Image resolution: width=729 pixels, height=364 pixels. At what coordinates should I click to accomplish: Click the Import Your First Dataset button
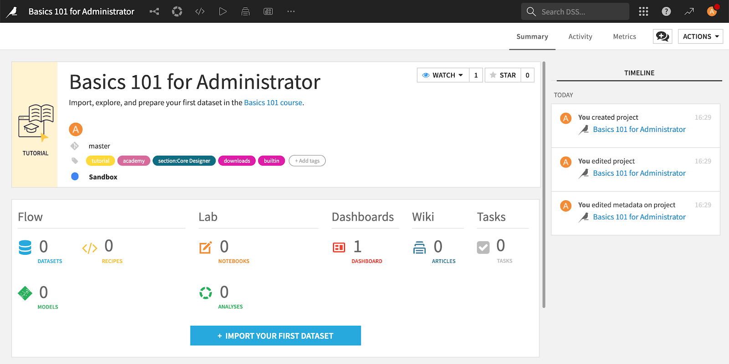(276, 336)
